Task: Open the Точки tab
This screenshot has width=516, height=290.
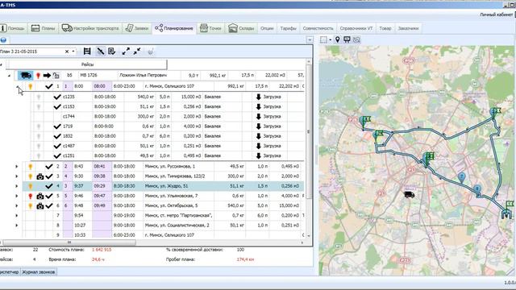Action: 210,28
